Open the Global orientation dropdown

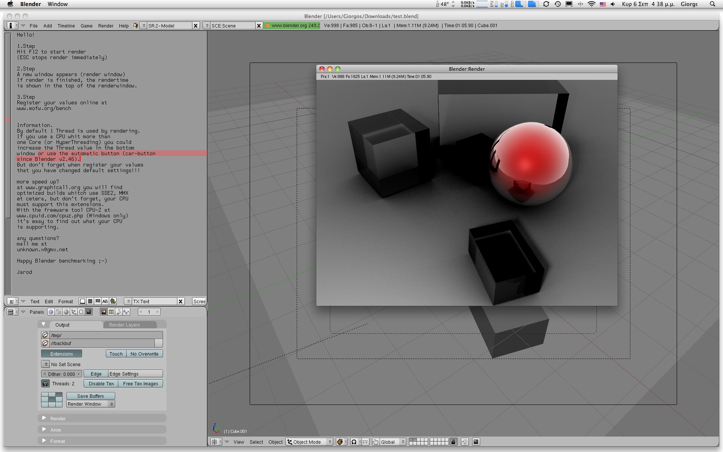(393, 442)
